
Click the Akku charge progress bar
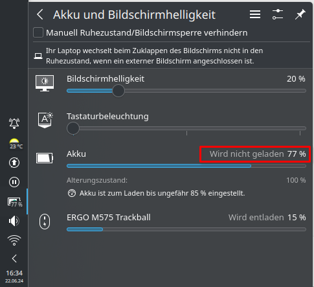pyautogui.click(x=186, y=166)
